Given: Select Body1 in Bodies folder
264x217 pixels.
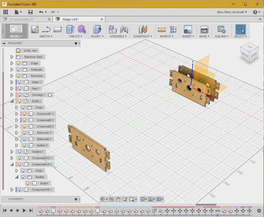Looking at the screenshot, I should (44, 183).
